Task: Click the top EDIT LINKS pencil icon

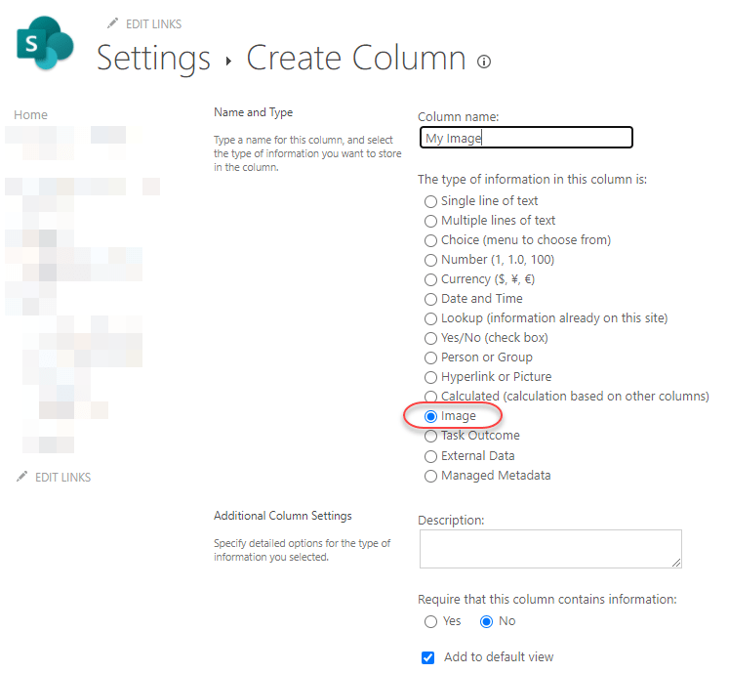Action: [x=113, y=23]
